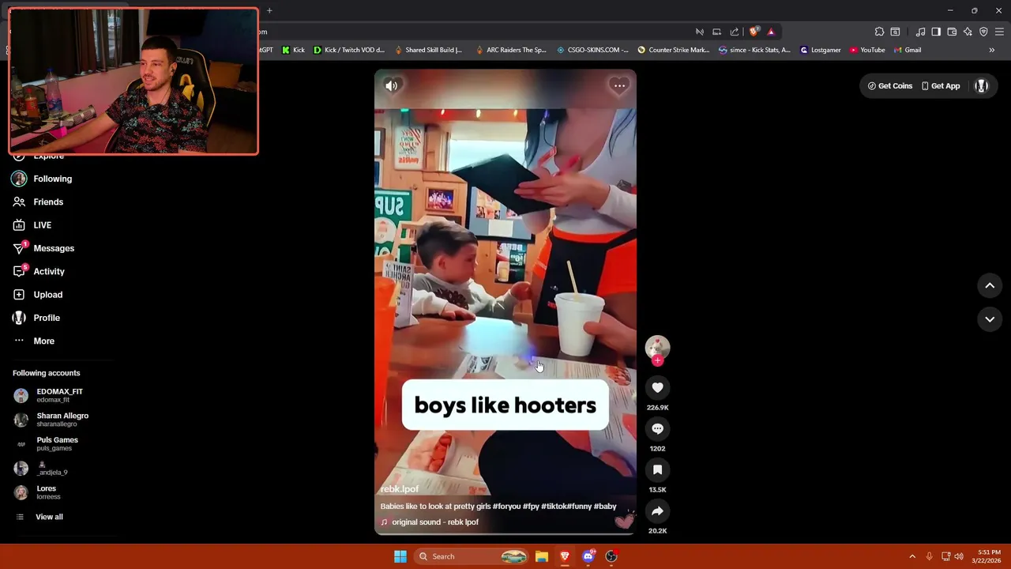This screenshot has height=569, width=1011.
Task: Click the rebk.lpof username on the video
Action: (400, 489)
